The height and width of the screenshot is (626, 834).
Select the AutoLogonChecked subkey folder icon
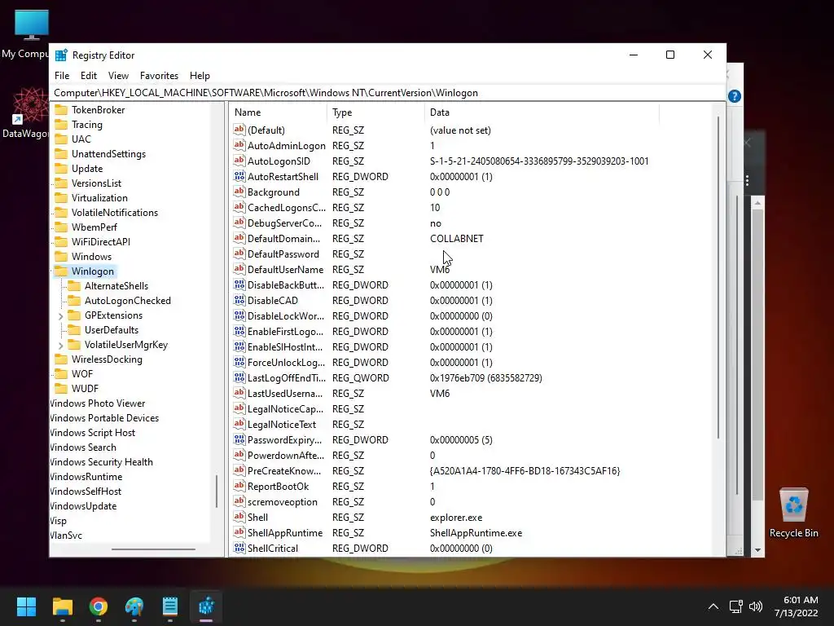pyautogui.click(x=74, y=300)
